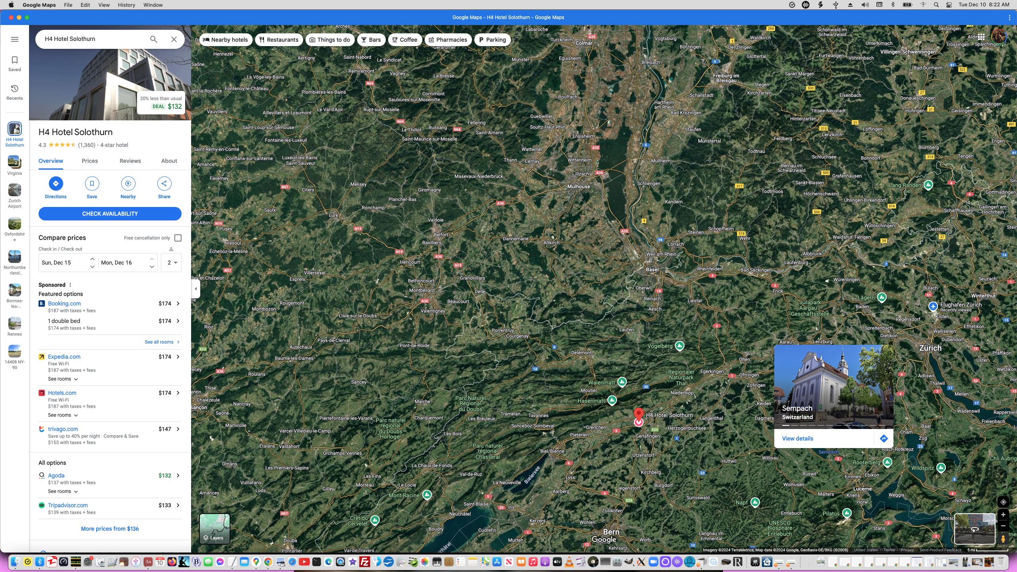Expand See rooms under Agoda
The height and width of the screenshot is (572, 1017).
[63, 491]
